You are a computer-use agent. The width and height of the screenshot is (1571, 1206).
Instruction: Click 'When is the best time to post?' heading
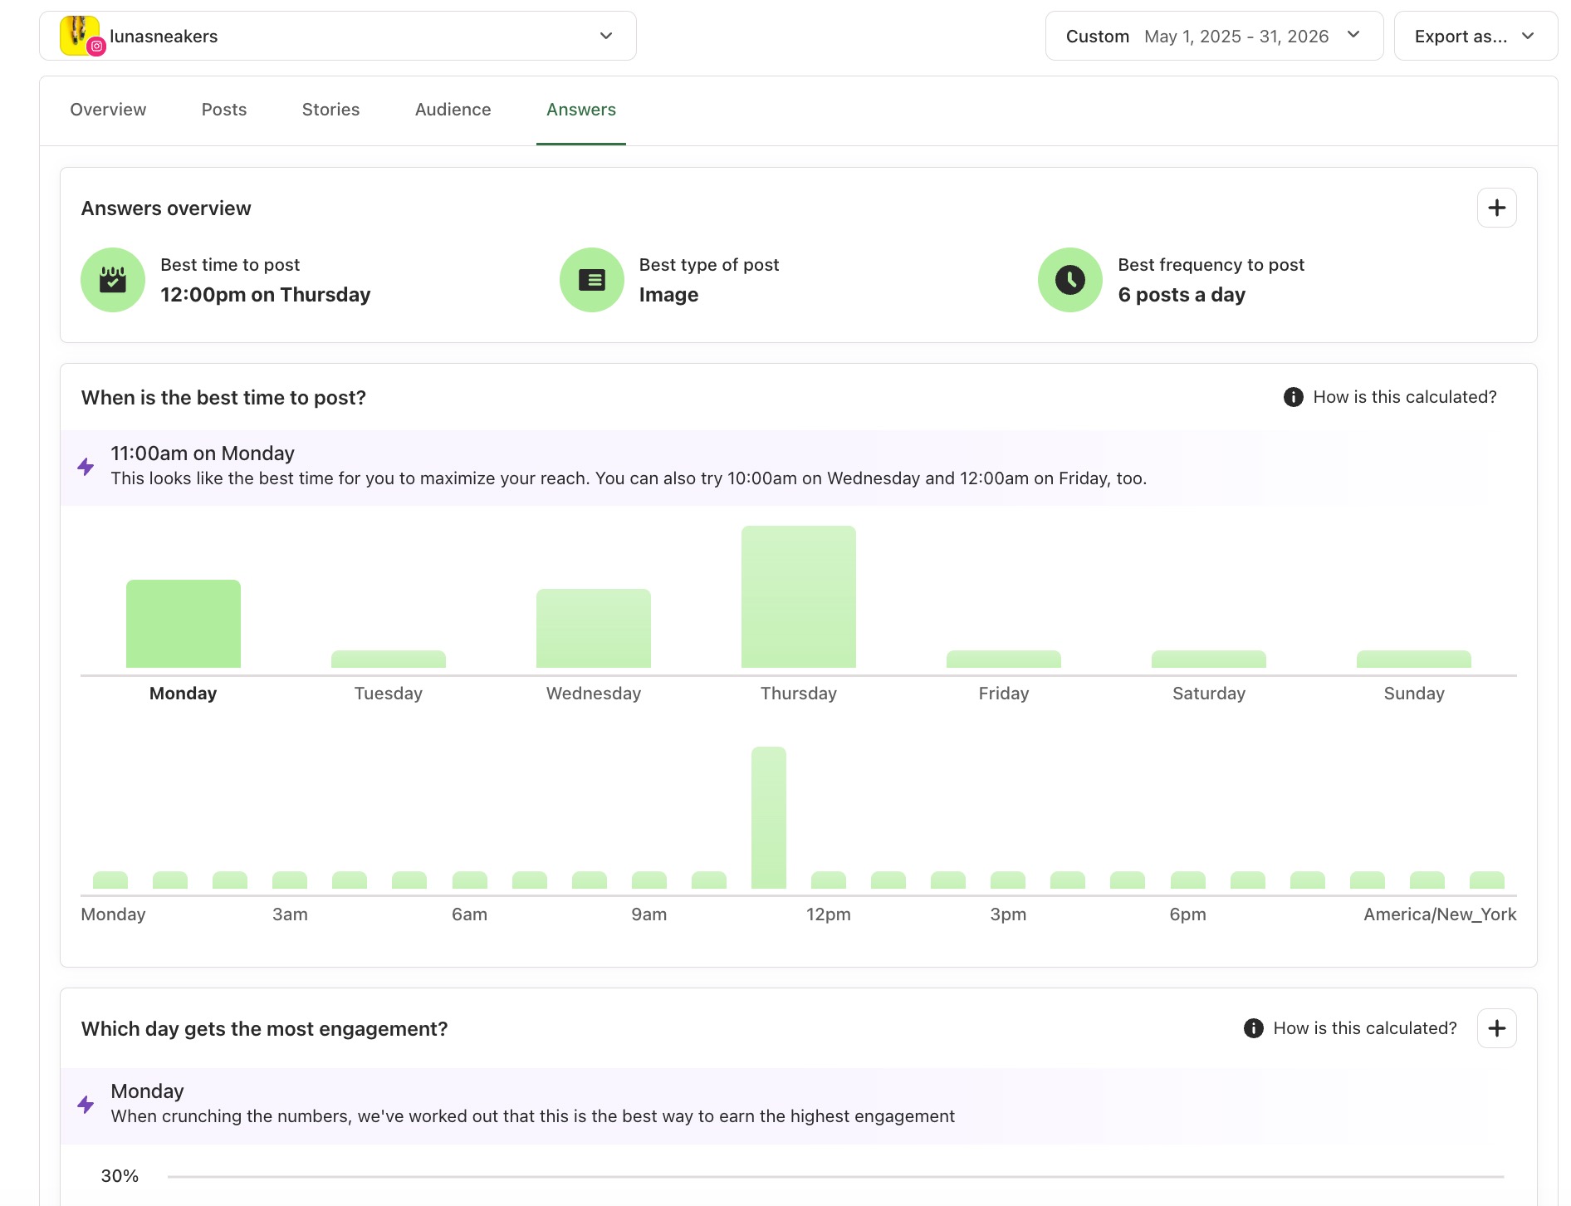pos(224,398)
